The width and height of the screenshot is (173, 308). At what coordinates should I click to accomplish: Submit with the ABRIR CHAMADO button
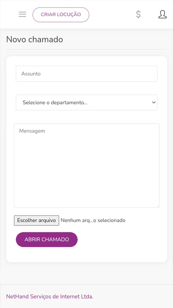tap(47, 240)
